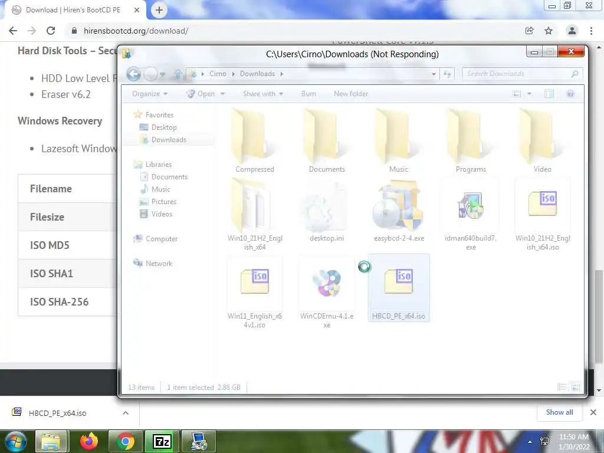Image resolution: width=604 pixels, height=453 pixels.
Task: Click the Downloads breadcrumb segment
Action: [257, 74]
